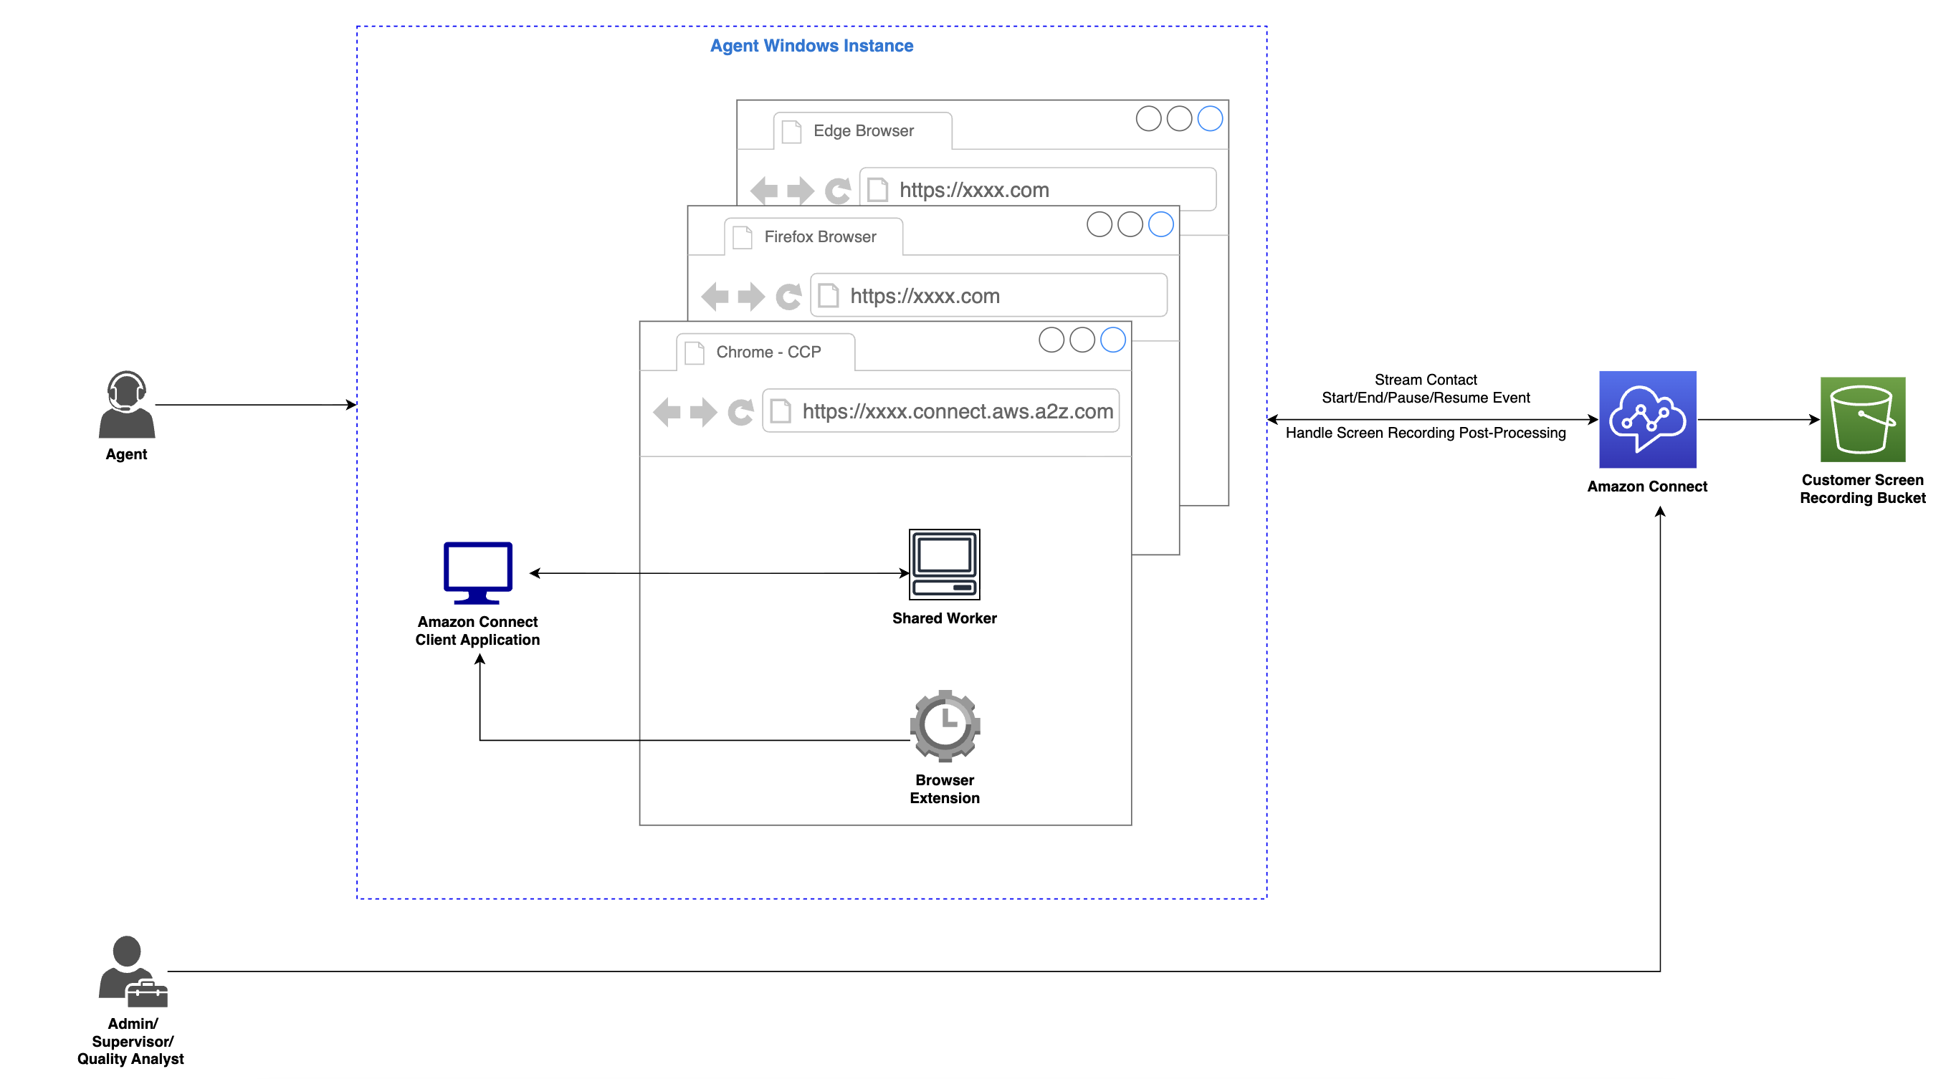Switch to the Firefox Browser tab
The width and height of the screenshot is (1951, 1079).
point(814,237)
